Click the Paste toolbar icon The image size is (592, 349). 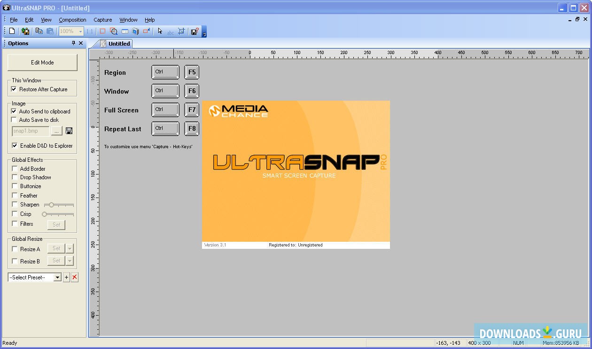[x=51, y=31]
